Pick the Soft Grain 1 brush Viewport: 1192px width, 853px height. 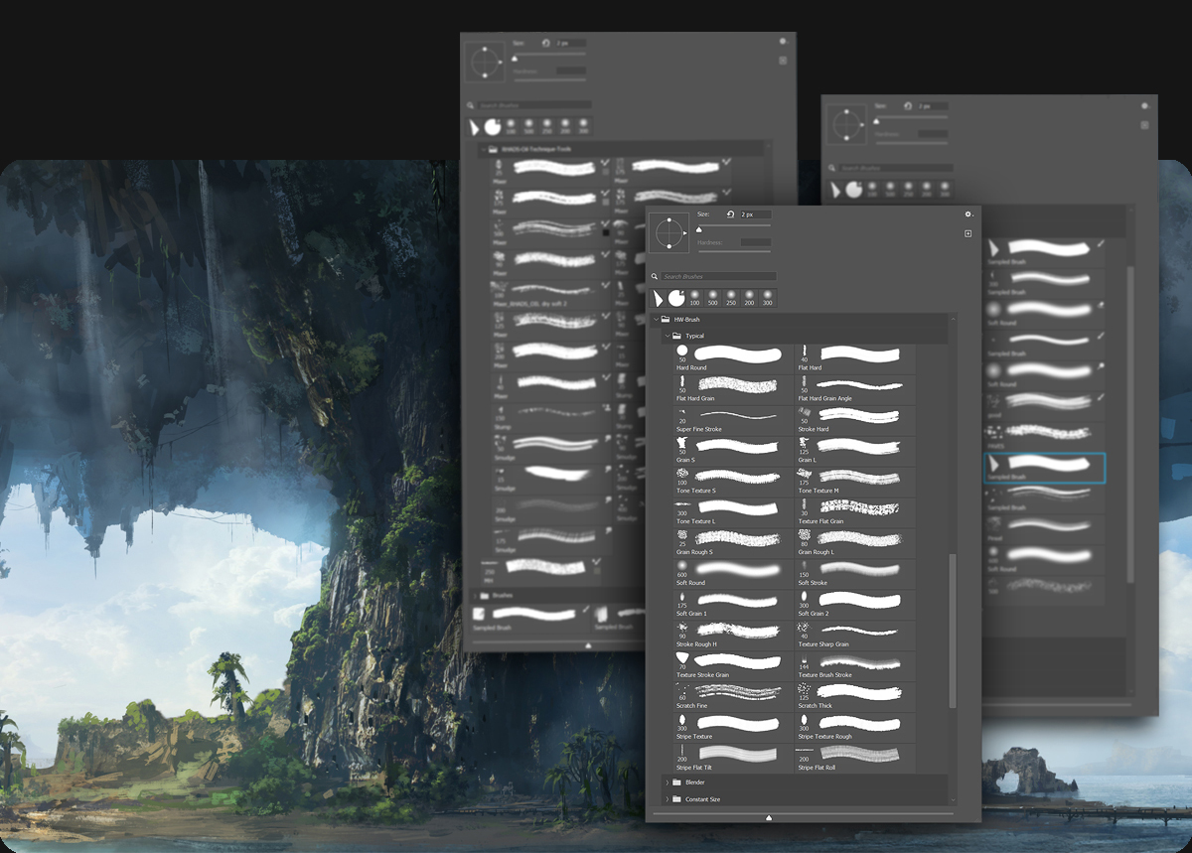[734, 605]
